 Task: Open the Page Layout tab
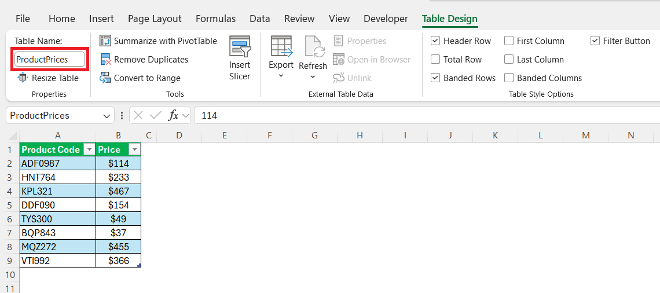coord(155,19)
